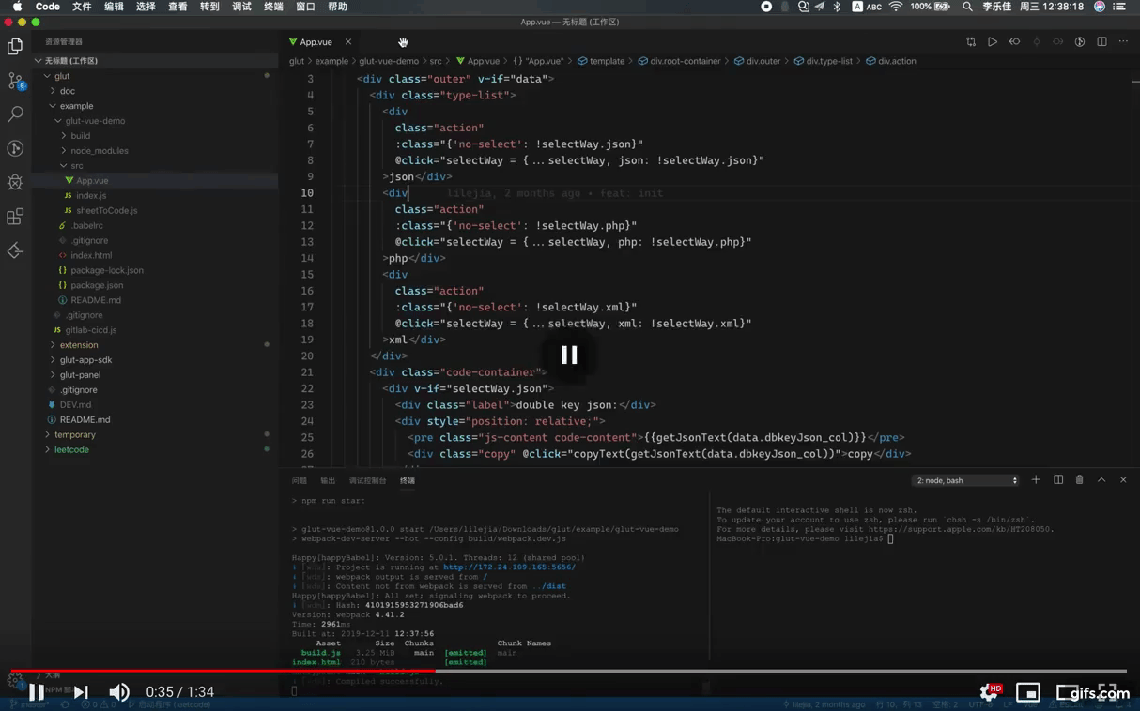Split the terminal pane
This screenshot has width=1140, height=711.
(x=1058, y=480)
